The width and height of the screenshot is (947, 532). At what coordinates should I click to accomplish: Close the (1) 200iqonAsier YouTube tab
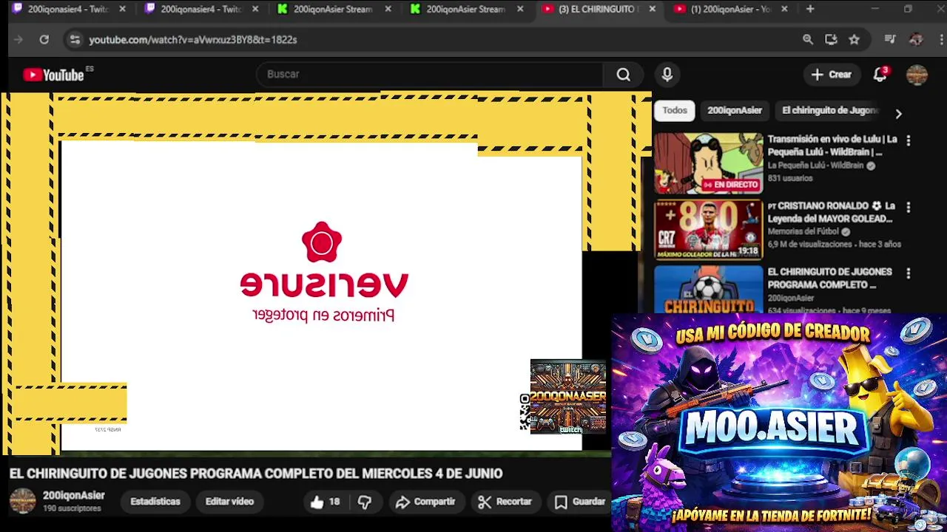[x=784, y=10]
